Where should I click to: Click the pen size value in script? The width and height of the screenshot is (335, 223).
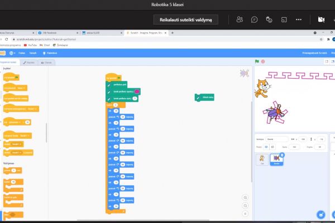135,98
